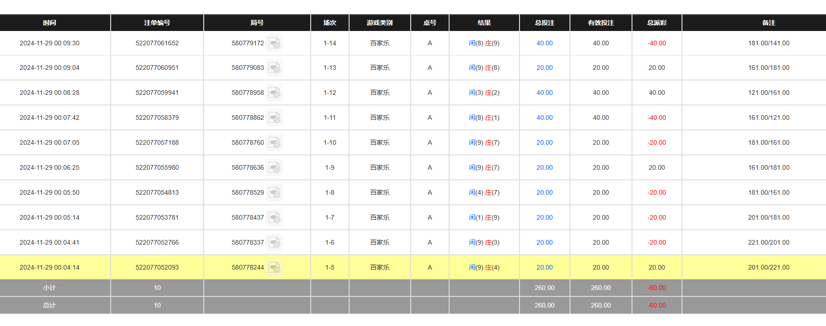Open video replay icon for round 580779172
Image resolution: width=826 pixels, height=326 pixels.
pyautogui.click(x=274, y=43)
